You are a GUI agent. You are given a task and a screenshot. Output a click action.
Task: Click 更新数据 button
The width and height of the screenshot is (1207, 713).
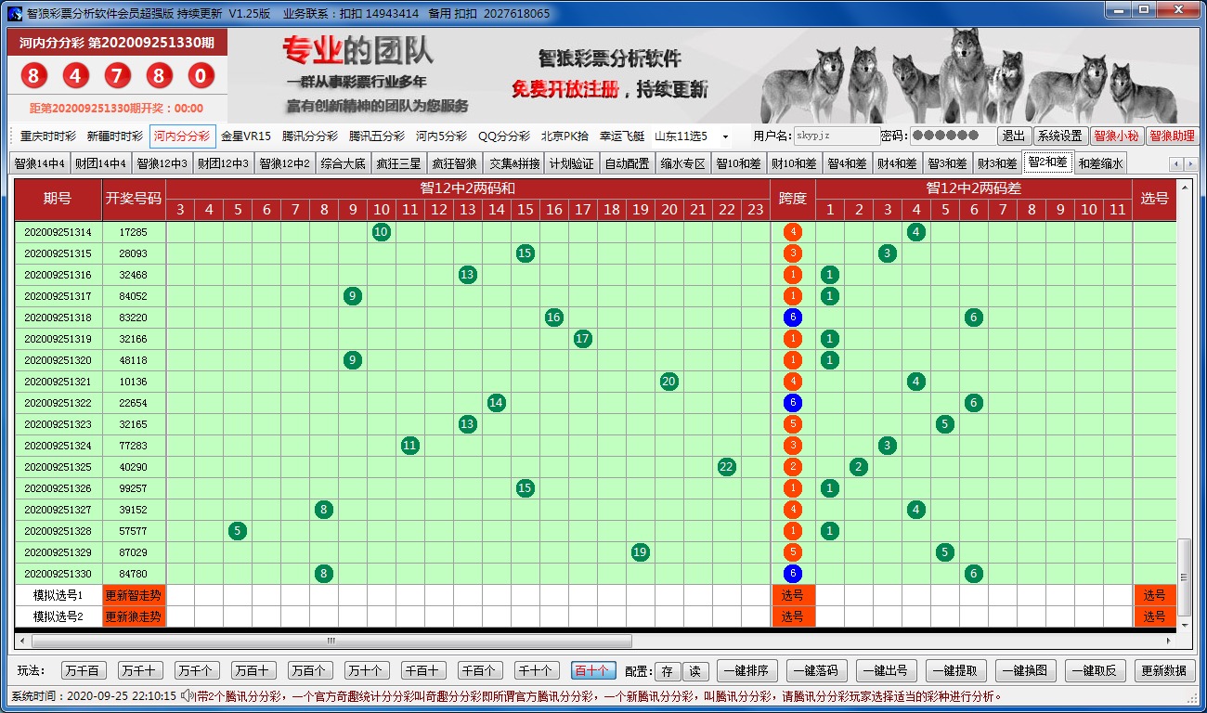coord(1163,670)
